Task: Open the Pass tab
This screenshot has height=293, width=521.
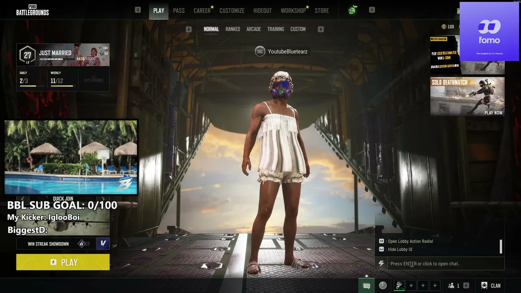Action: (179, 11)
